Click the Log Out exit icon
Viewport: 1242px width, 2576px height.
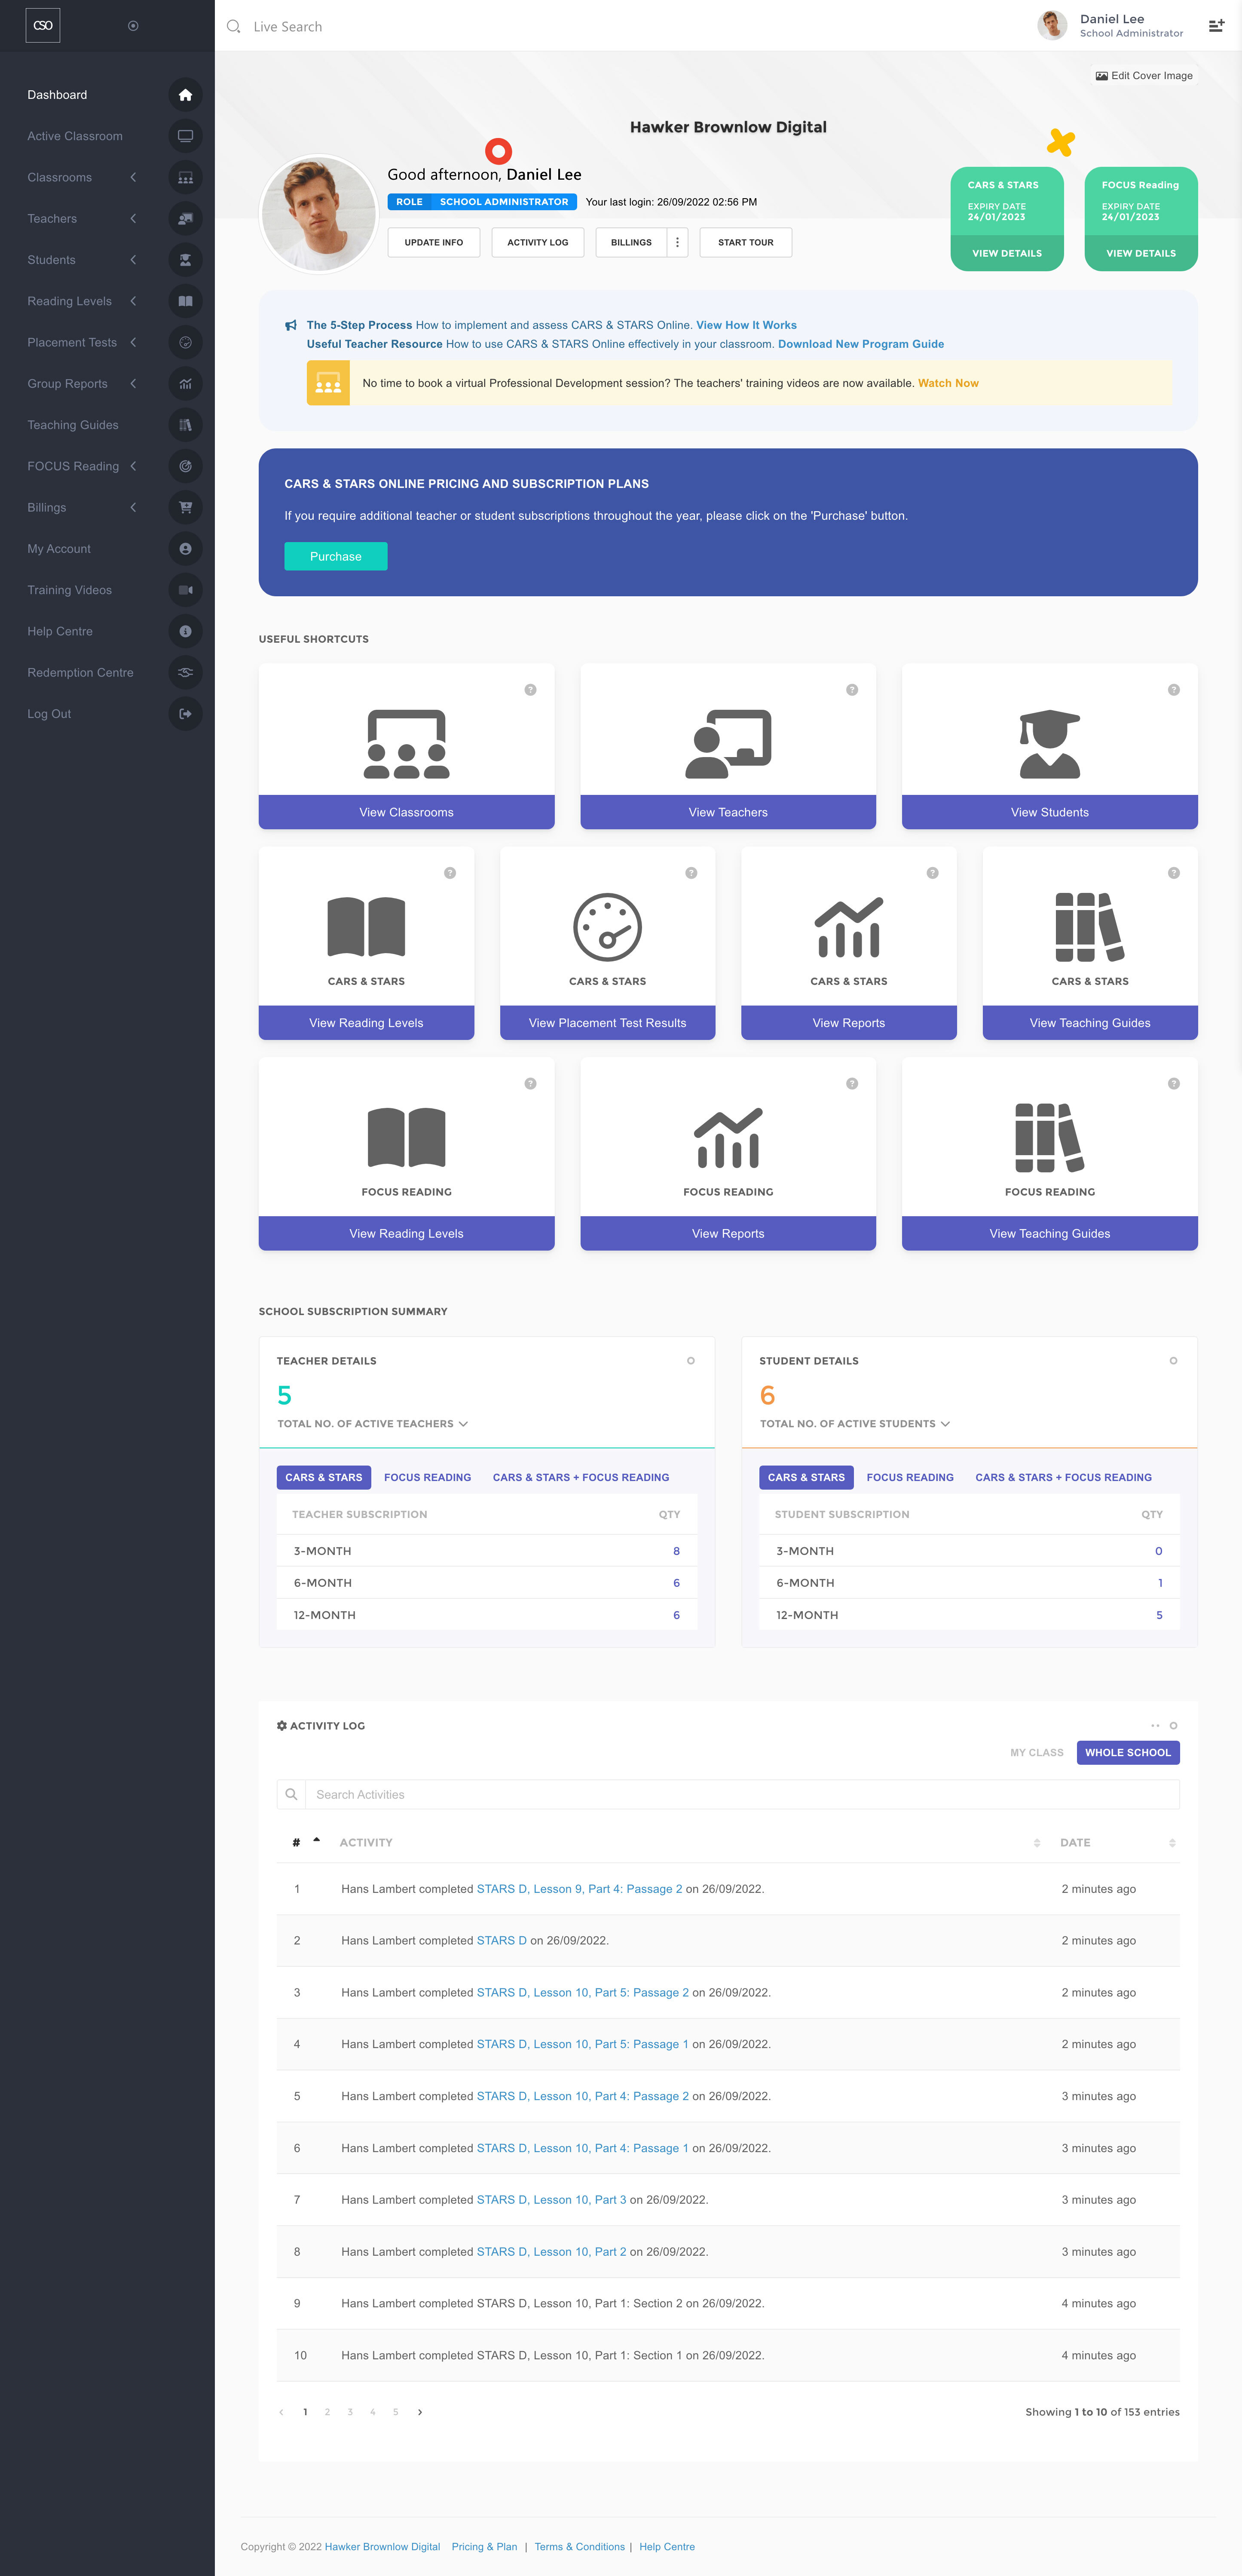[x=185, y=714]
